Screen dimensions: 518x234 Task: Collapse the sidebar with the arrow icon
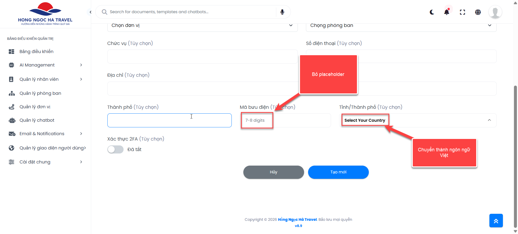click(90, 12)
